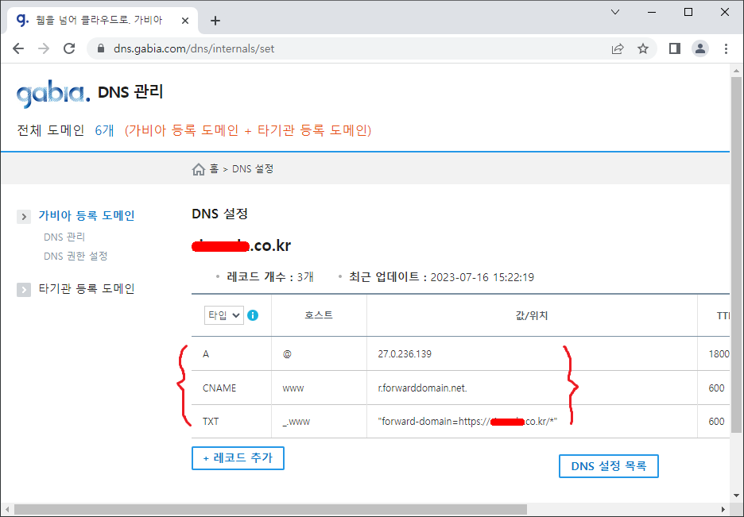This screenshot has height=517, width=744.
Task: Click the scroll down arrow
Action: click(736, 496)
